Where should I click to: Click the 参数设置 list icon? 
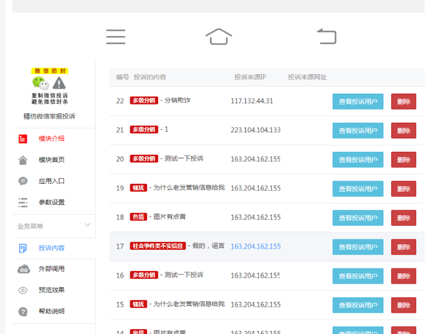[x=23, y=202]
